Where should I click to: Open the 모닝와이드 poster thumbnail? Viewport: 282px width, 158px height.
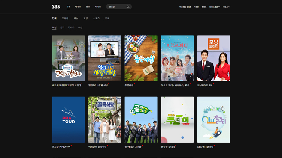[x=214, y=58]
